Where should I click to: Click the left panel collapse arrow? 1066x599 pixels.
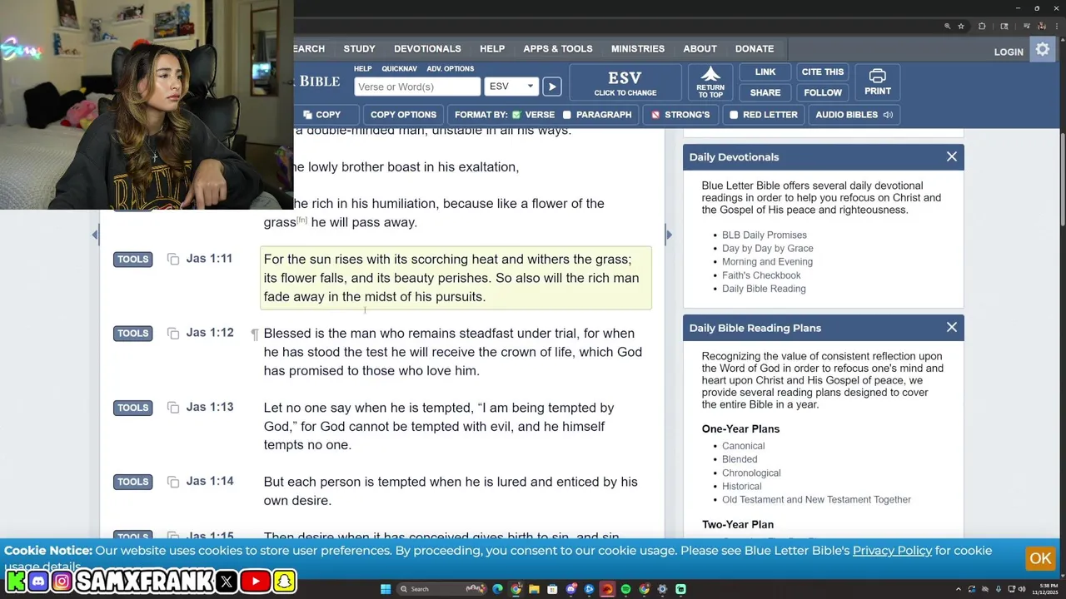95,235
